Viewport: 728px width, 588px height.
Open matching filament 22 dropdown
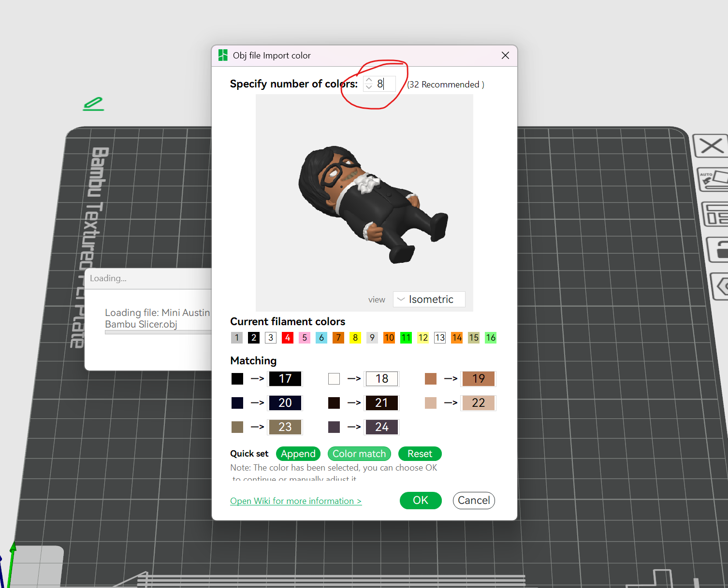pyautogui.click(x=479, y=403)
